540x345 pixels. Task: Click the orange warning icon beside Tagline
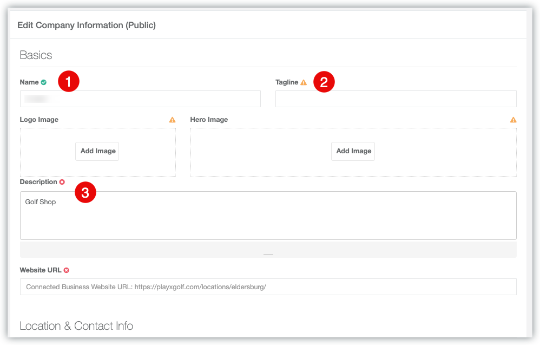point(304,82)
